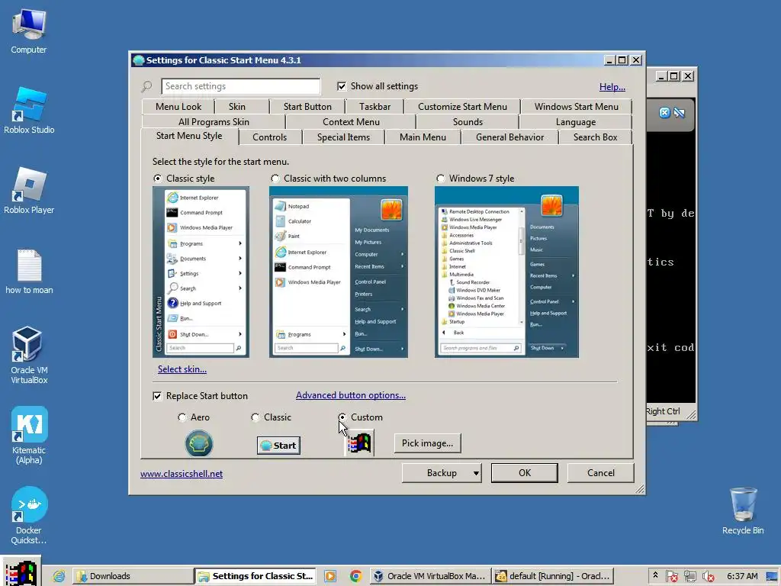781x586 pixels.
Task: Open the media player taskbar icon
Action: tap(329, 576)
